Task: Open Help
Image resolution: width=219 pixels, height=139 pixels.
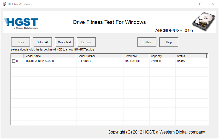Action: click(x=169, y=42)
